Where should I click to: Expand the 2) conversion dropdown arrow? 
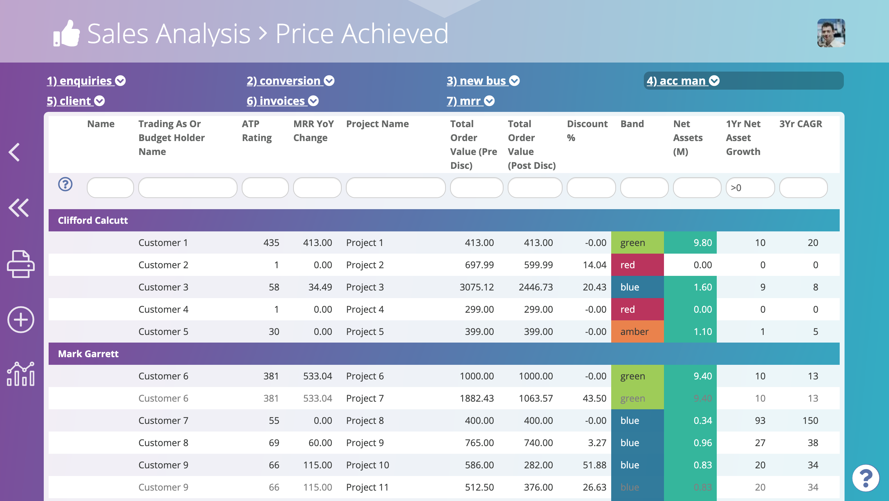329,81
